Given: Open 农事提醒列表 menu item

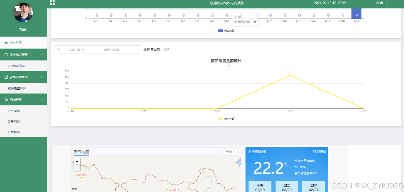Looking at the screenshot, I should [x=23, y=88].
